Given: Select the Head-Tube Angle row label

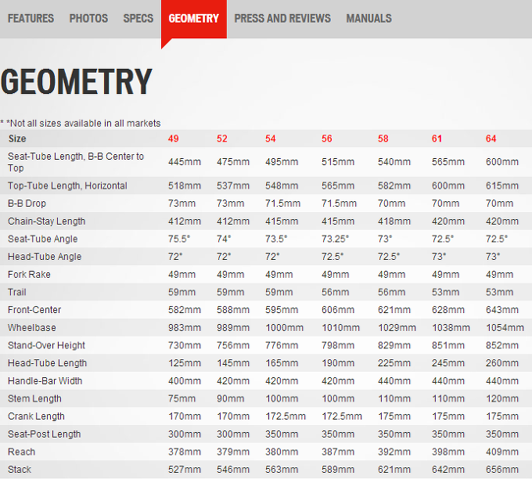Looking at the screenshot, I should tap(45, 257).
